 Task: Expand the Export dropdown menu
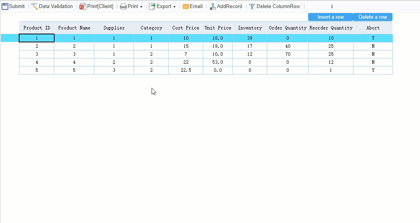point(173,7)
